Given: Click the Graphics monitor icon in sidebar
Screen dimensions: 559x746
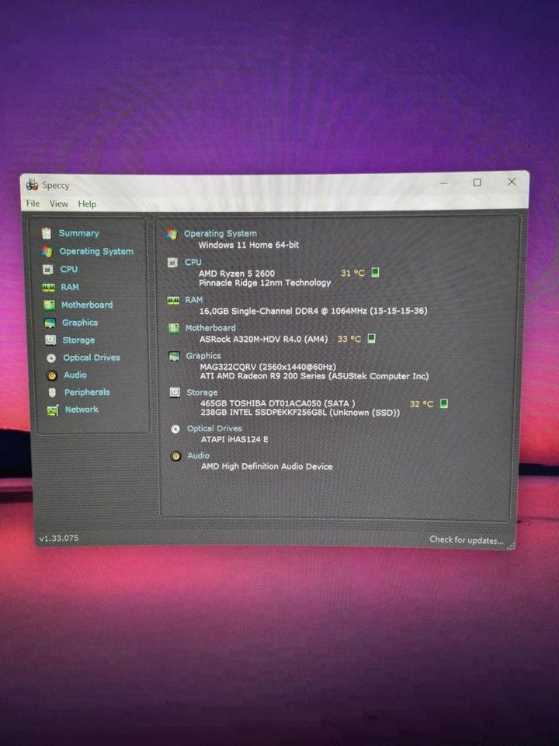Looking at the screenshot, I should [x=50, y=322].
